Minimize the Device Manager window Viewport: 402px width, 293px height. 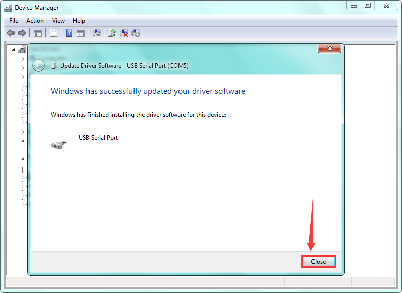[x=354, y=6]
